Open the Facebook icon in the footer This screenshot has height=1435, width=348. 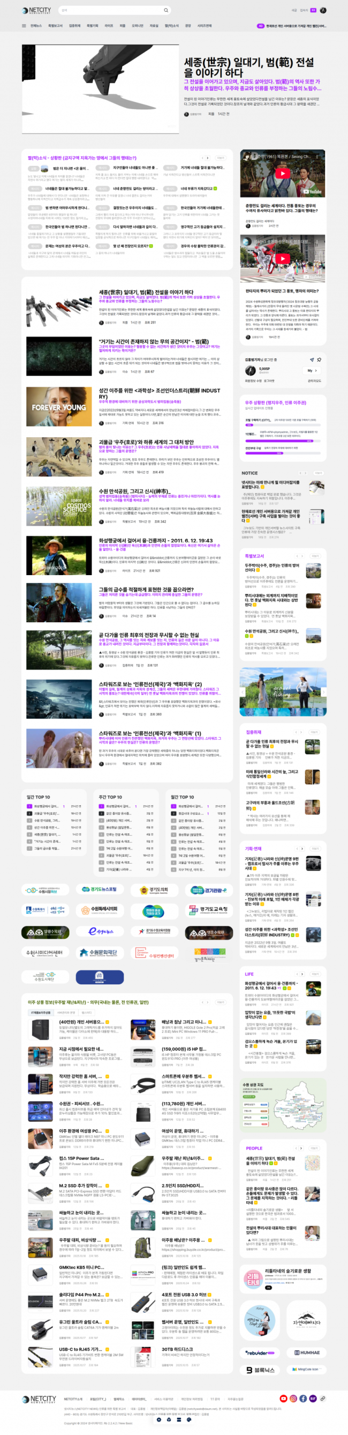303,1398
